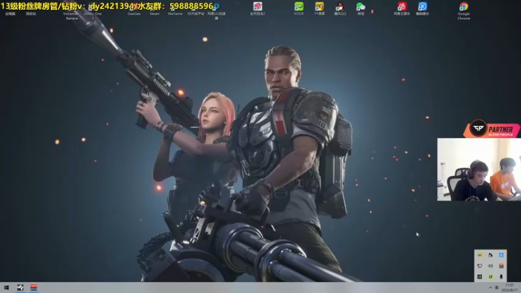Open the NVIDIA tray icon
The image size is (521, 293).
479,276
